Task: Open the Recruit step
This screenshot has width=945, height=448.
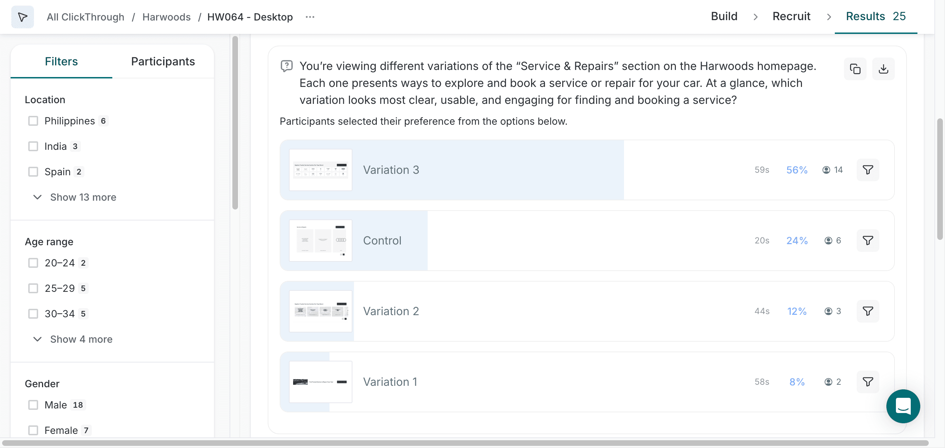Action: click(791, 17)
